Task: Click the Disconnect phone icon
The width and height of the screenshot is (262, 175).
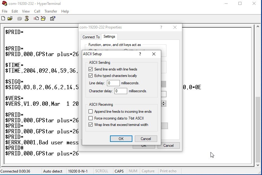Action: pos(27,18)
